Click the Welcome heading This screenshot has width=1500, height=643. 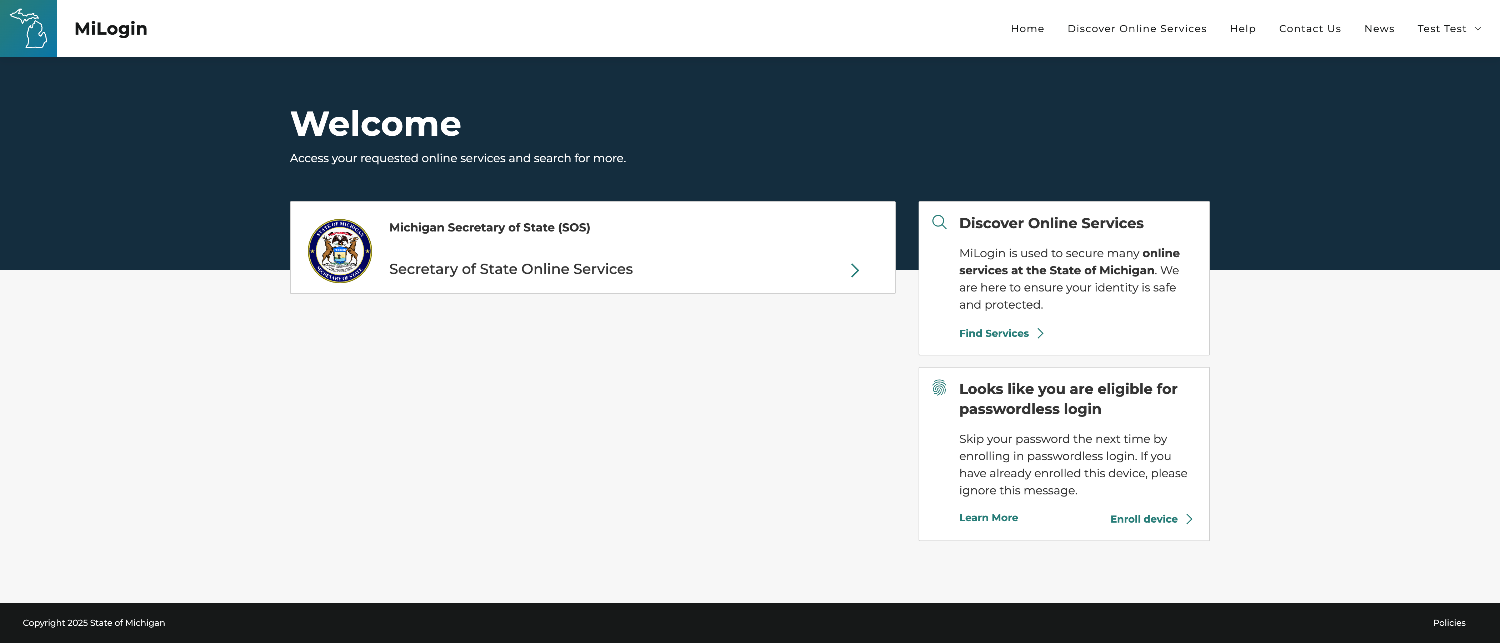pyautogui.click(x=376, y=124)
